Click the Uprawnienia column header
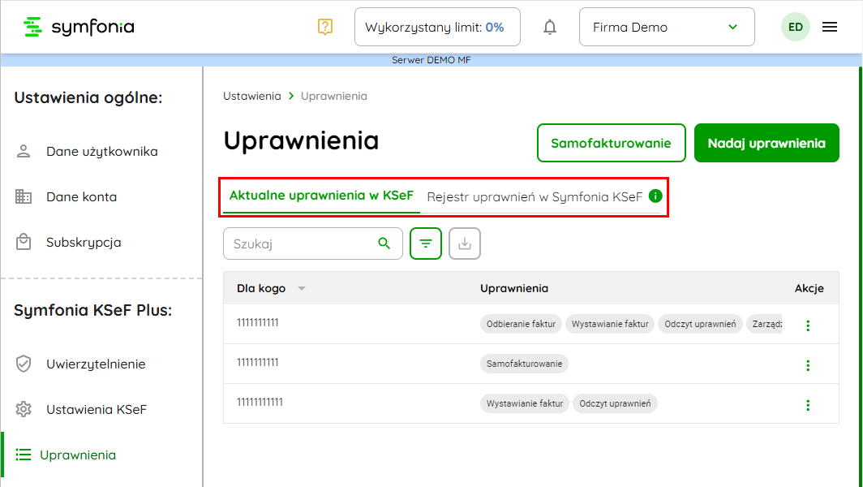863x487 pixels. (x=514, y=288)
